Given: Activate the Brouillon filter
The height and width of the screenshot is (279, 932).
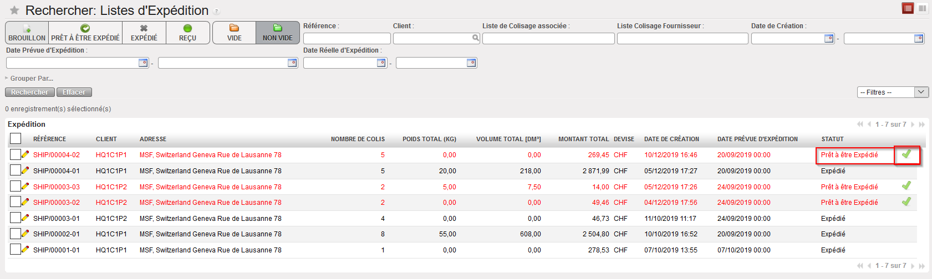Looking at the screenshot, I should [27, 33].
